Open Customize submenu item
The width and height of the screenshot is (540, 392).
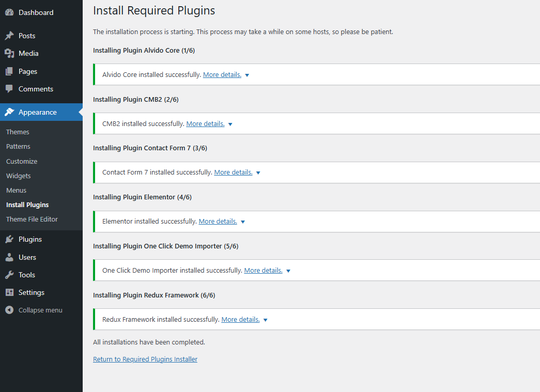point(22,161)
